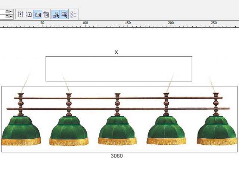Viewport: 239px width, 179px height.
Task: Click the ruler at the 50 mark
Action: pos(42,23)
